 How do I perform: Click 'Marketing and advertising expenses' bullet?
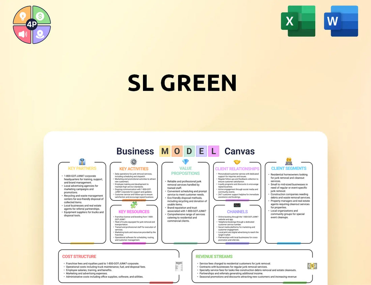pyautogui.click(x=86, y=274)
